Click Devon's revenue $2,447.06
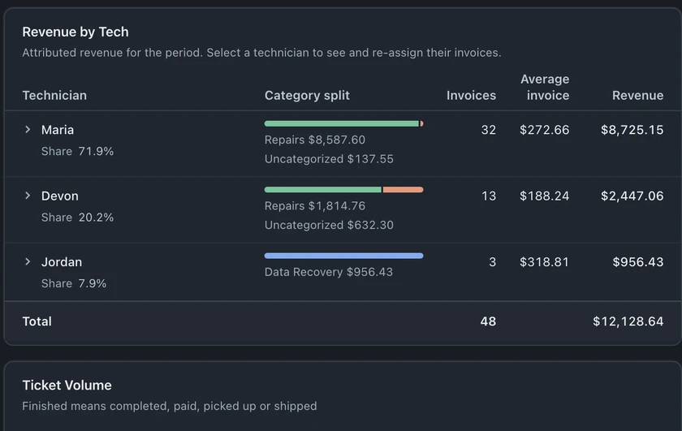The image size is (682, 431). (632, 196)
